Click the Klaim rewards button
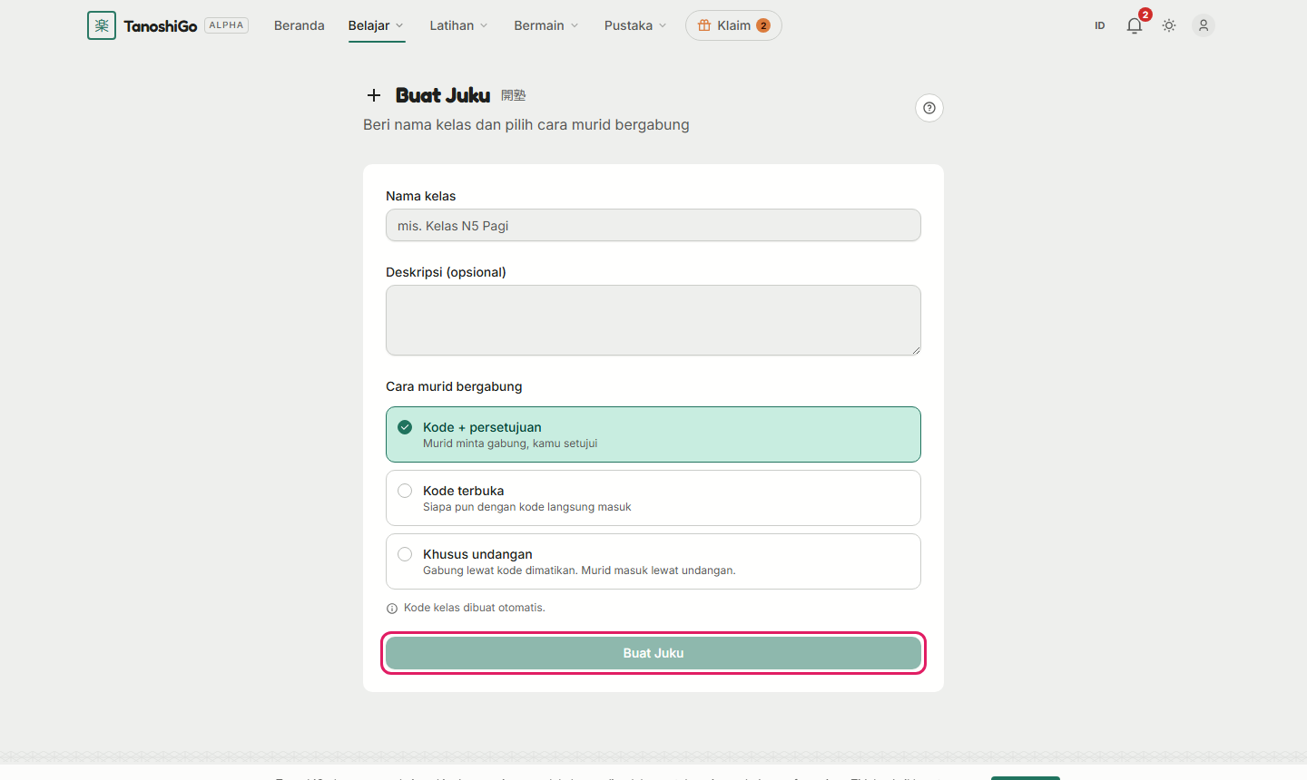This screenshot has width=1307, height=780. pyautogui.click(x=733, y=25)
